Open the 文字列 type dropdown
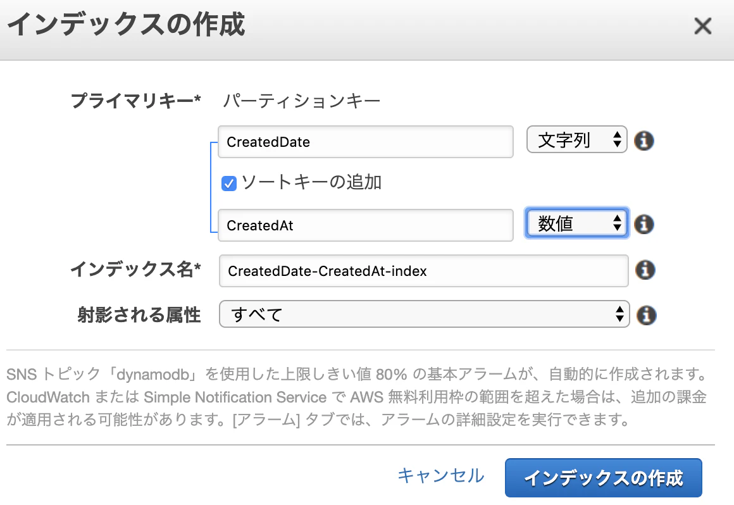734x505 pixels. click(576, 140)
